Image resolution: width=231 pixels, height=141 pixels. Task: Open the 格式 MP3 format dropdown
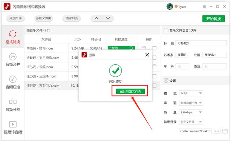point(191,94)
